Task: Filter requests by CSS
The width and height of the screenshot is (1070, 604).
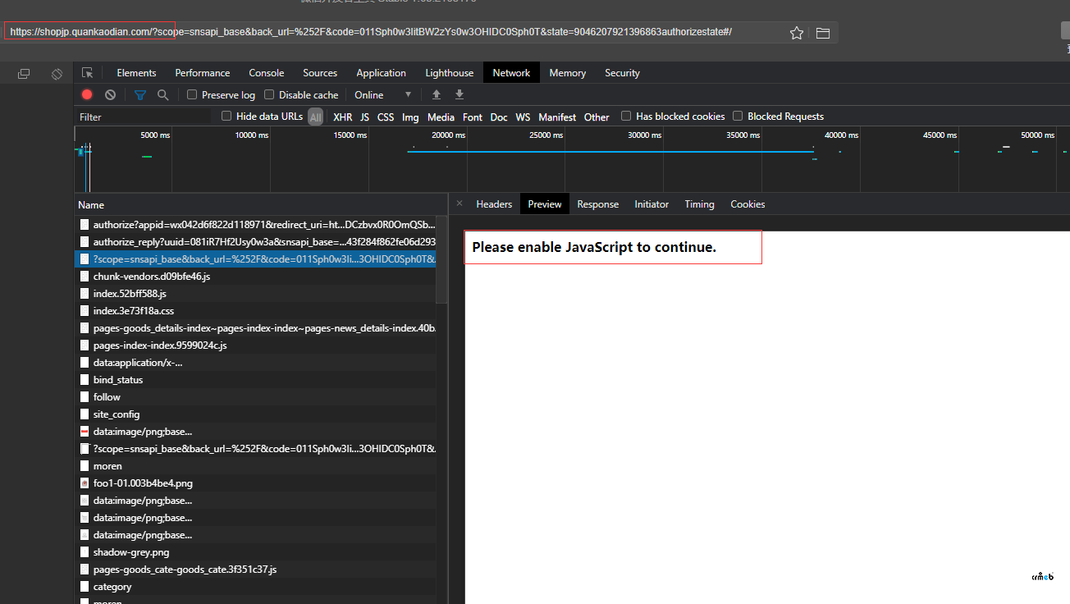Action: coord(386,117)
